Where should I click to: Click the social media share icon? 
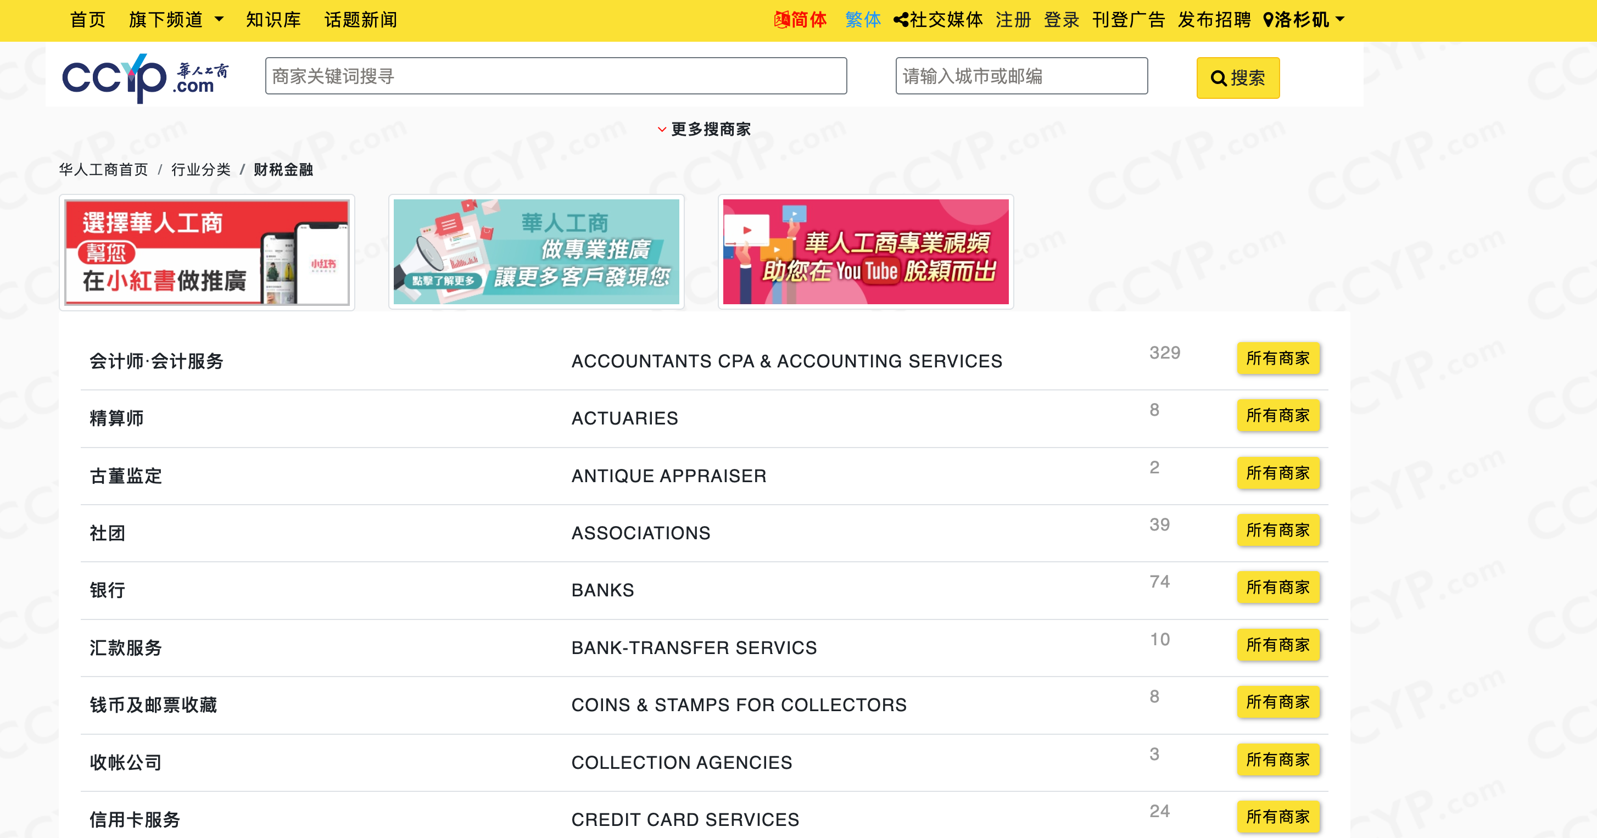[x=901, y=20]
